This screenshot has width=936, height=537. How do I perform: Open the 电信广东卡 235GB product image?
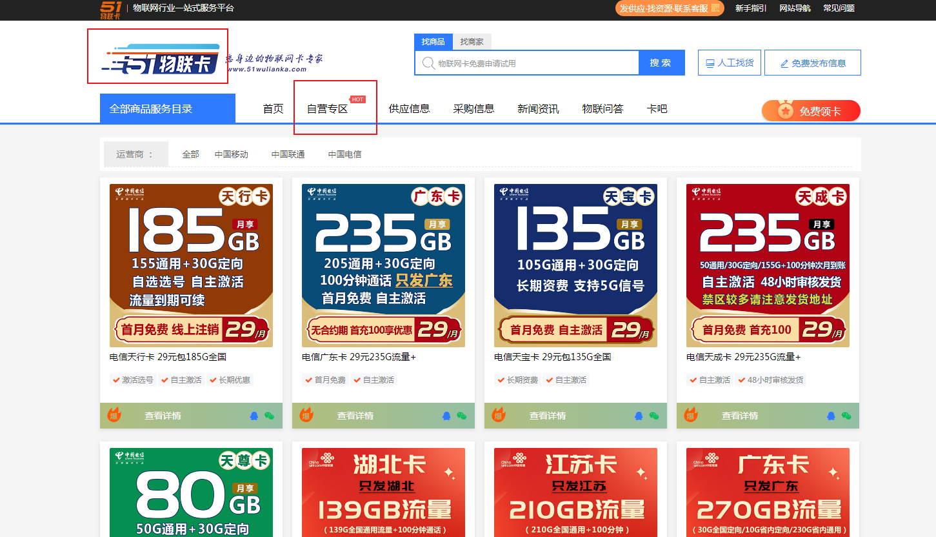383,265
